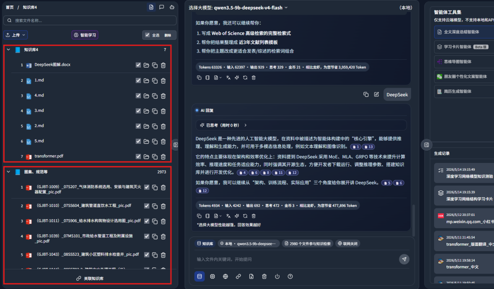This screenshot has width=494, height=289.
Task: Delete the (GJBT-1011) 07S906 pdf file
Action: pyautogui.click(x=163, y=221)
